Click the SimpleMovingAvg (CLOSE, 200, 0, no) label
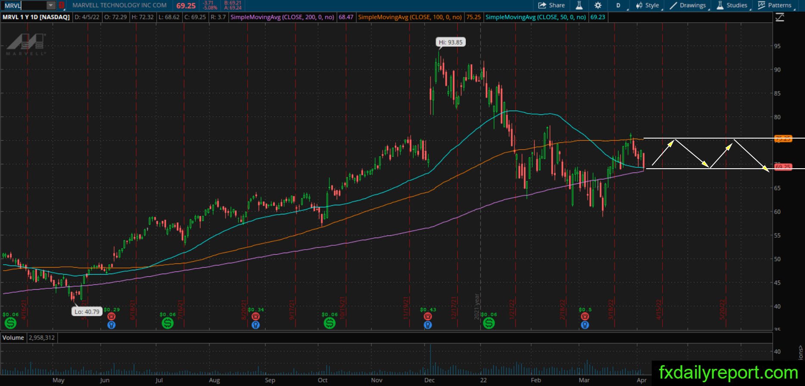Viewport: 805px width, 386px height. coord(282,17)
